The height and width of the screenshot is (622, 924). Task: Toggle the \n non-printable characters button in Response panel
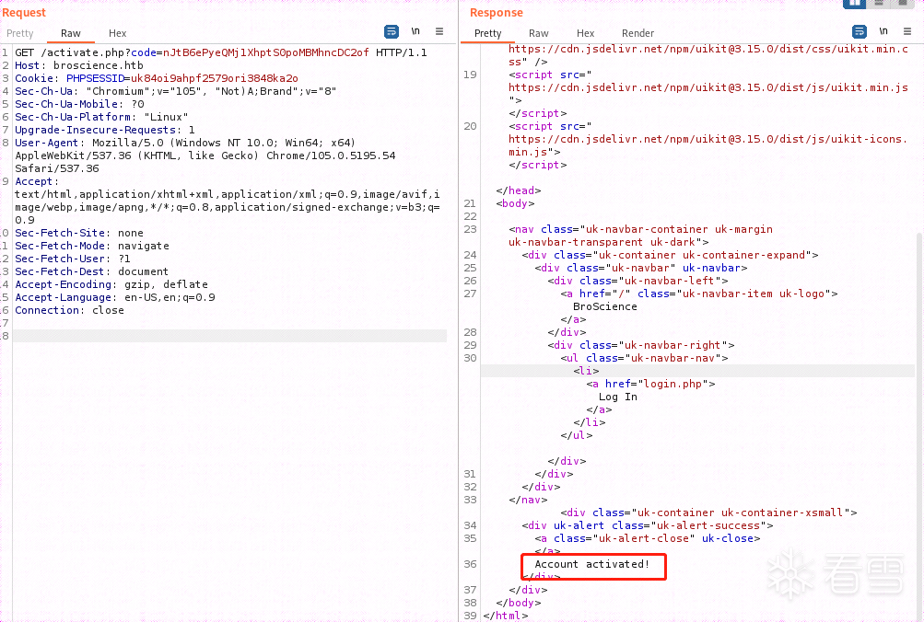[x=883, y=32]
